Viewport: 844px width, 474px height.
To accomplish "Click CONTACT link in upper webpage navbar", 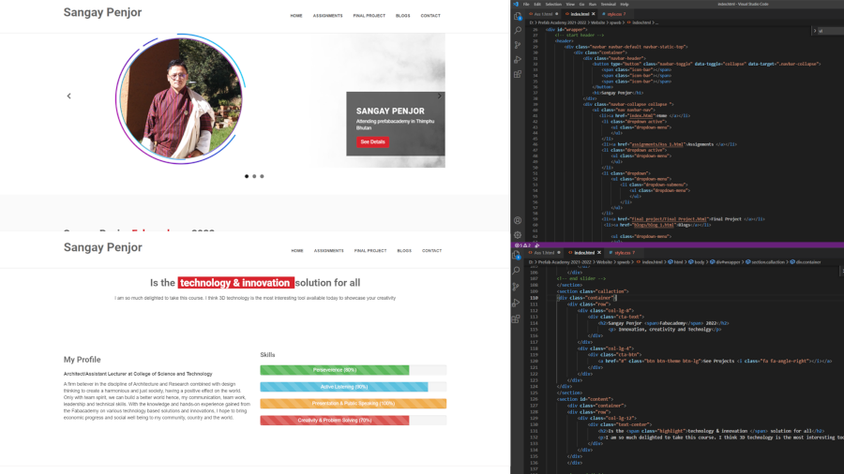I will pyautogui.click(x=430, y=16).
